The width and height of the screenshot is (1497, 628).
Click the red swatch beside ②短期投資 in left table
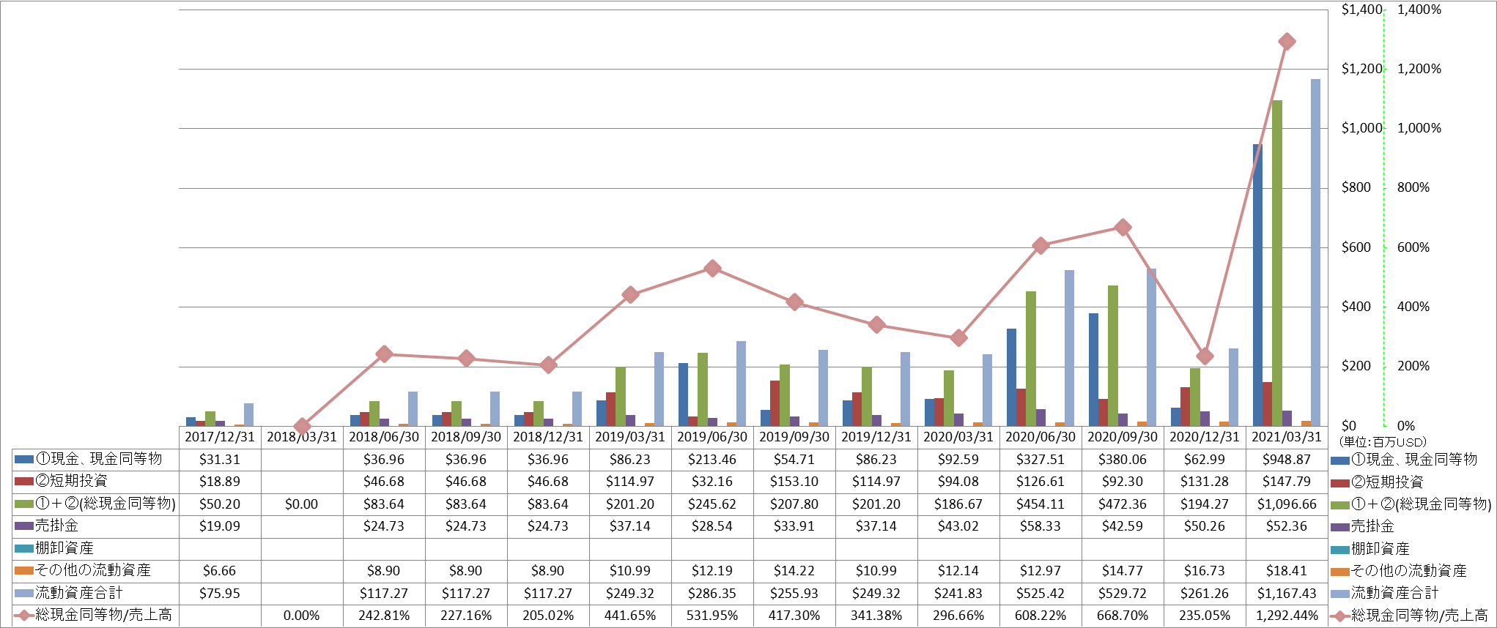(24, 482)
